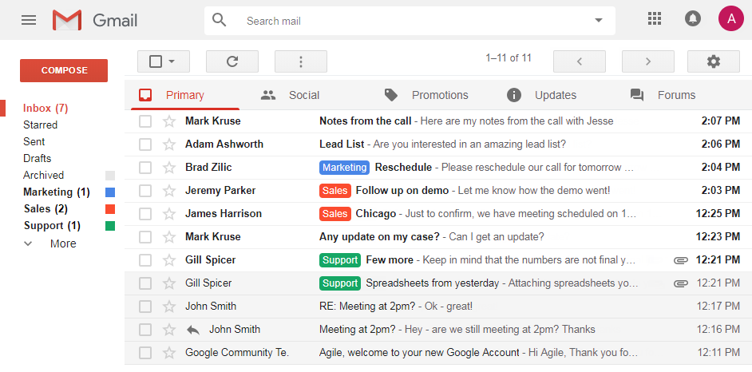This screenshot has width=752, height=372.
Task: Open the Google apps grid
Action: [x=654, y=18]
